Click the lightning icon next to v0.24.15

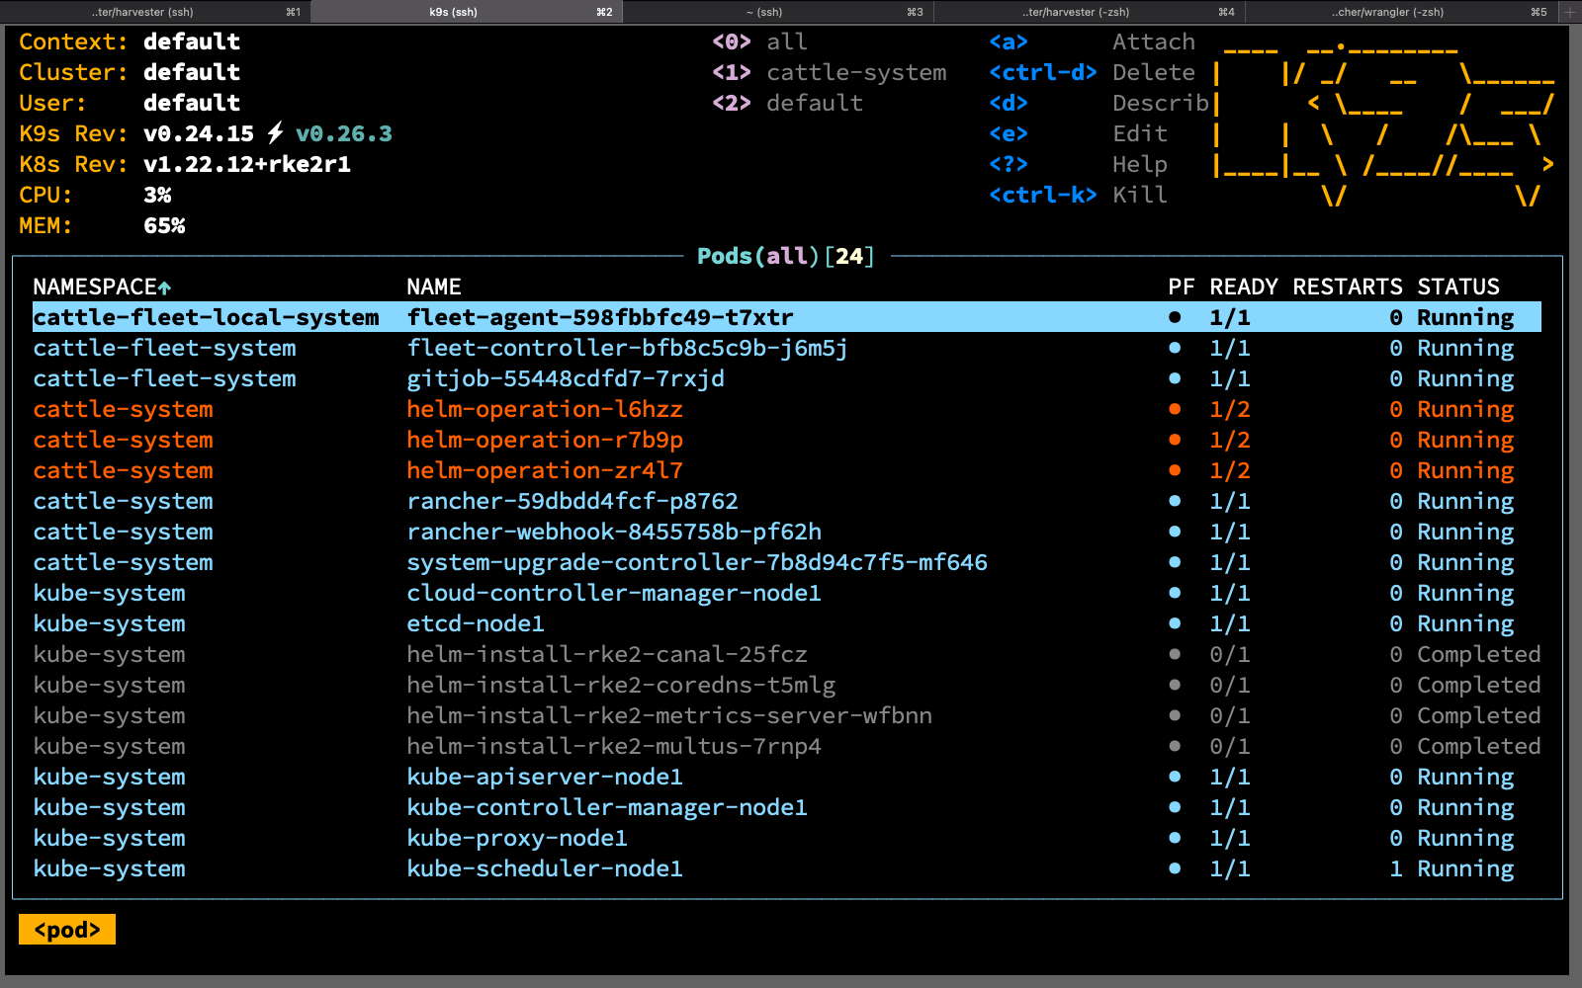(x=275, y=133)
